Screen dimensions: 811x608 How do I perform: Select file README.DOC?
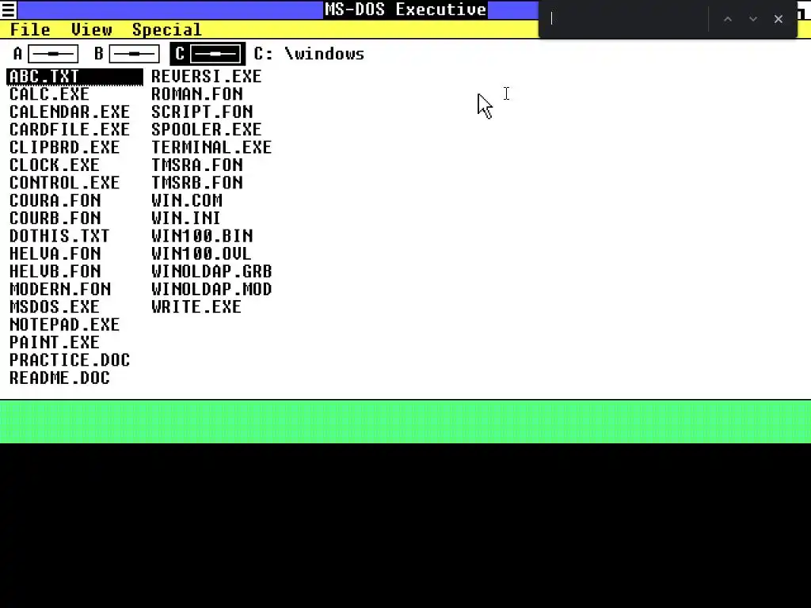click(x=59, y=378)
